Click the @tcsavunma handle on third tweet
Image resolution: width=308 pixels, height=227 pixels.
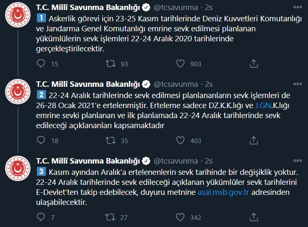(x=176, y=161)
